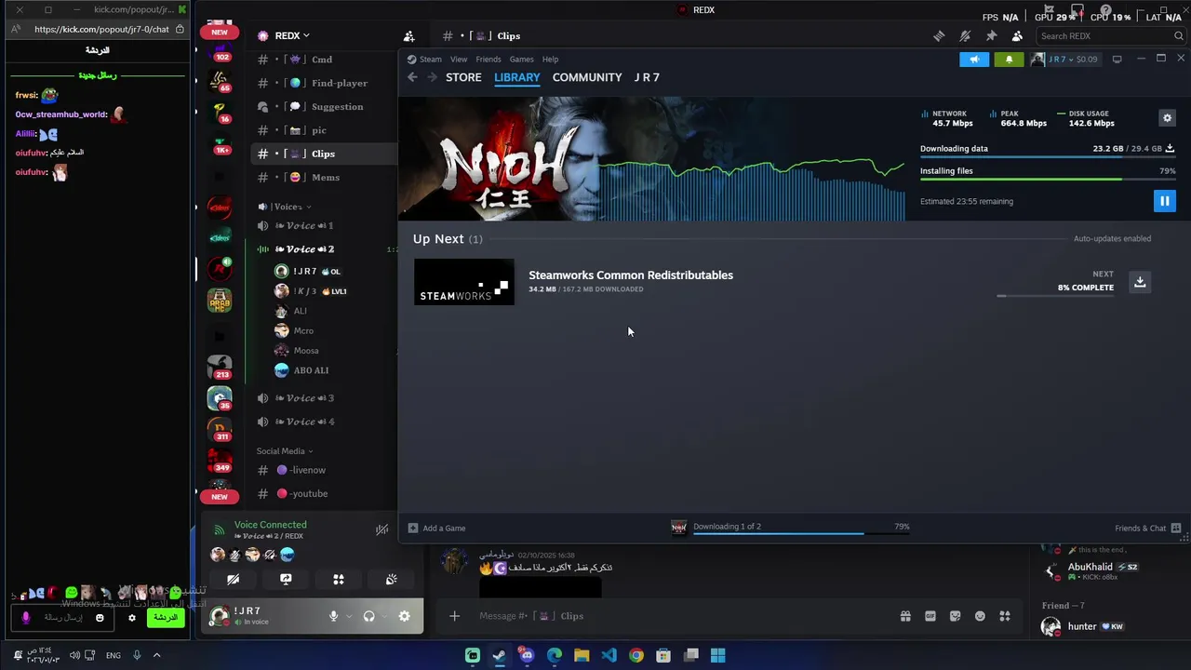Open Kick chat settings gear
The image size is (1191, 670).
(x=132, y=618)
